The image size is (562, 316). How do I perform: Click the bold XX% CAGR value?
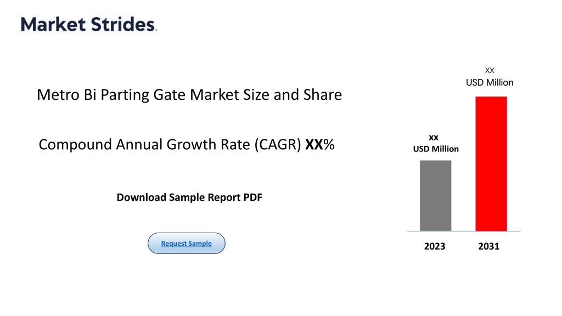pyautogui.click(x=320, y=145)
